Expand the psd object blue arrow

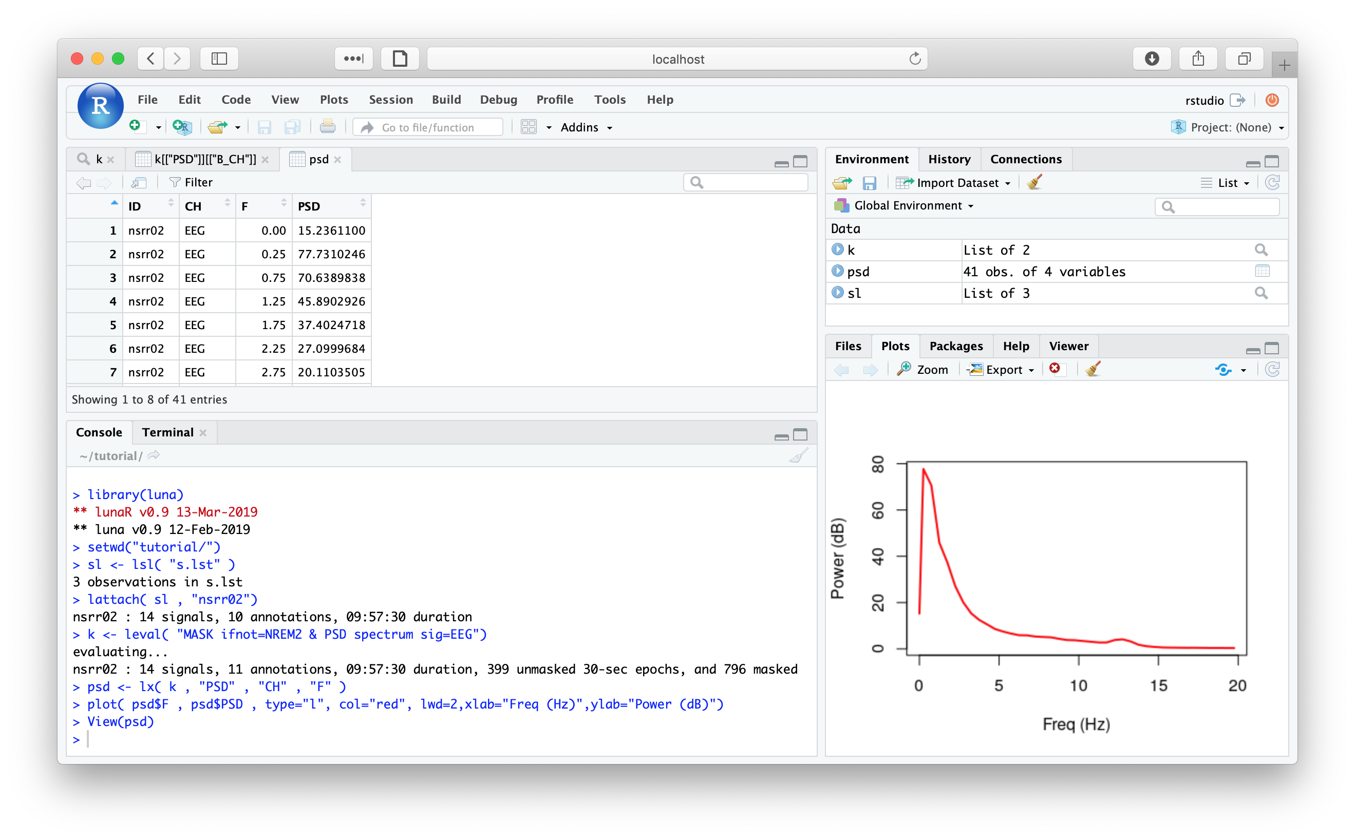[x=838, y=271]
